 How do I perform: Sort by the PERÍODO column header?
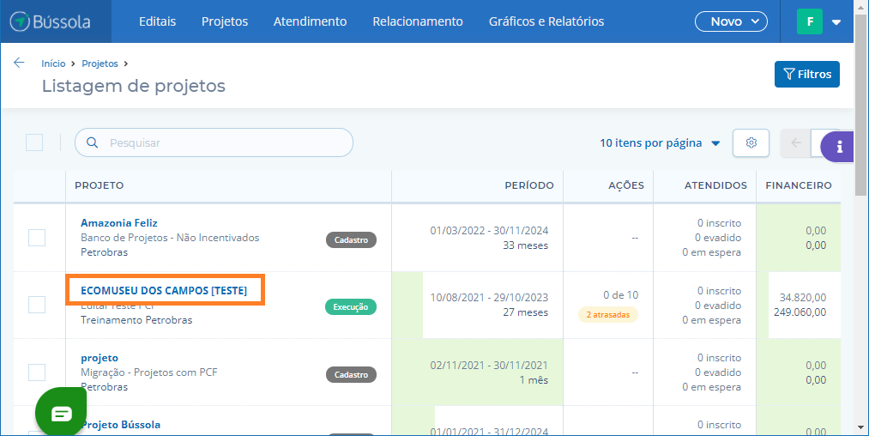click(528, 186)
